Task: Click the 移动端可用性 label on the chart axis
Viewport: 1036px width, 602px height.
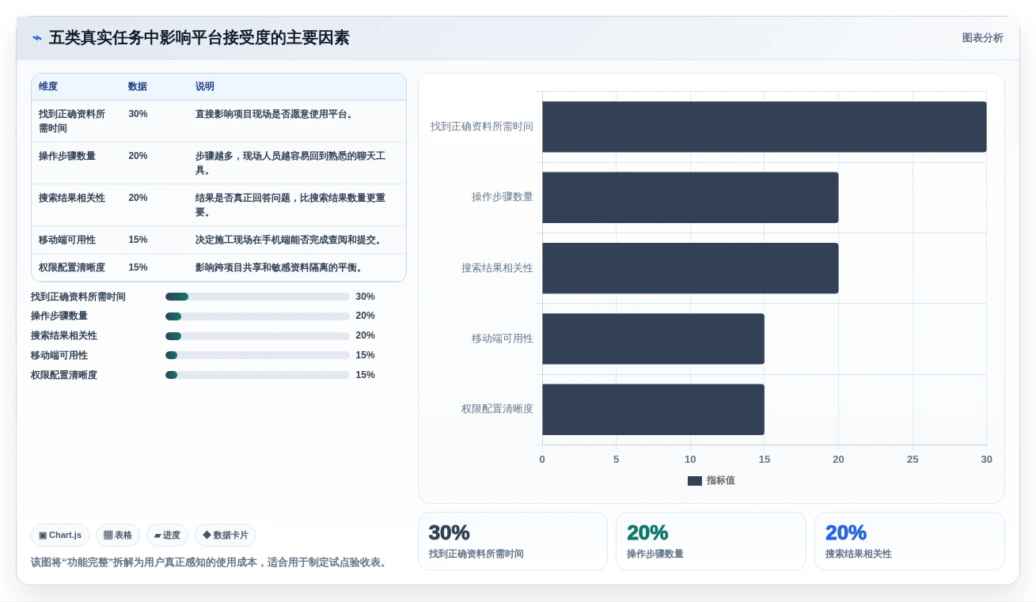Action: tap(503, 339)
